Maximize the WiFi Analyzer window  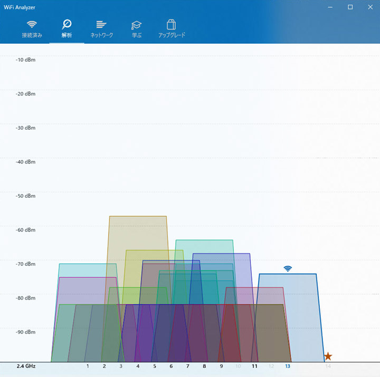click(x=350, y=7)
